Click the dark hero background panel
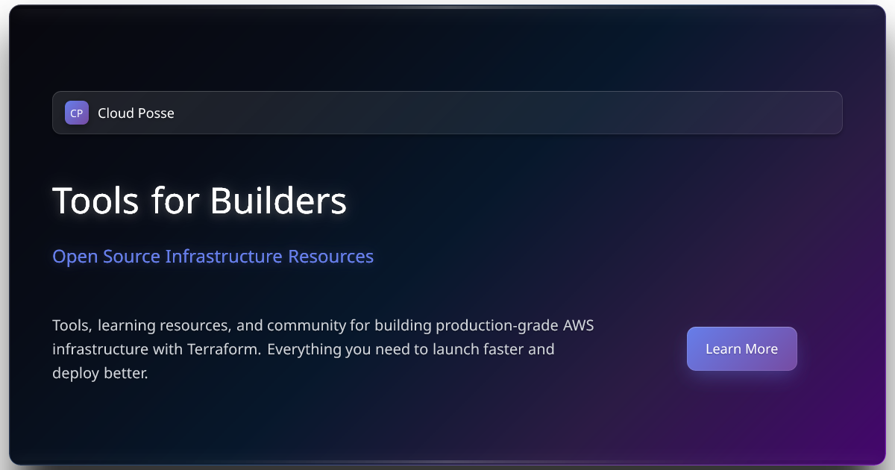Image resolution: width=895 pixels, height=470 pixels. [x=447, y=425]
